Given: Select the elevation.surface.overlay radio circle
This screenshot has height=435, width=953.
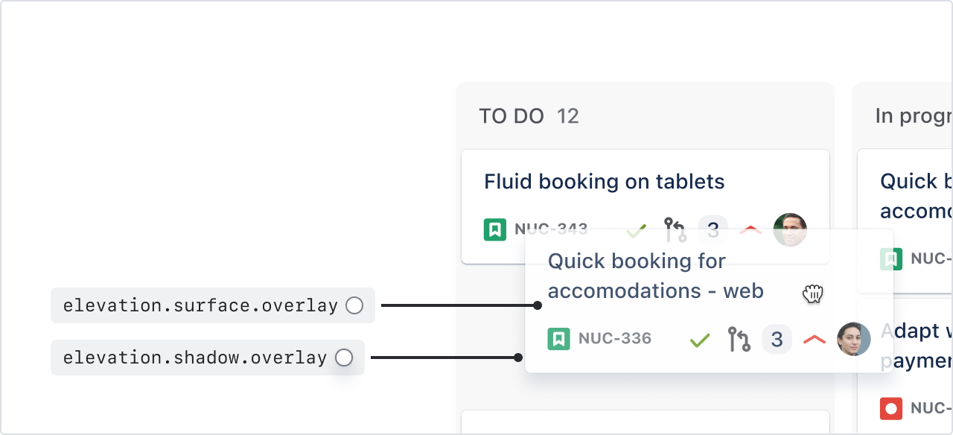Looking at the screenshot, I should (354, 305).
